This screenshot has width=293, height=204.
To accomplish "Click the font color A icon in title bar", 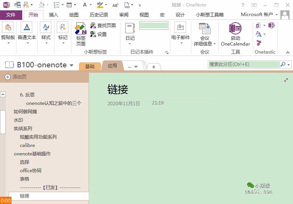I will tap(85, 5).
